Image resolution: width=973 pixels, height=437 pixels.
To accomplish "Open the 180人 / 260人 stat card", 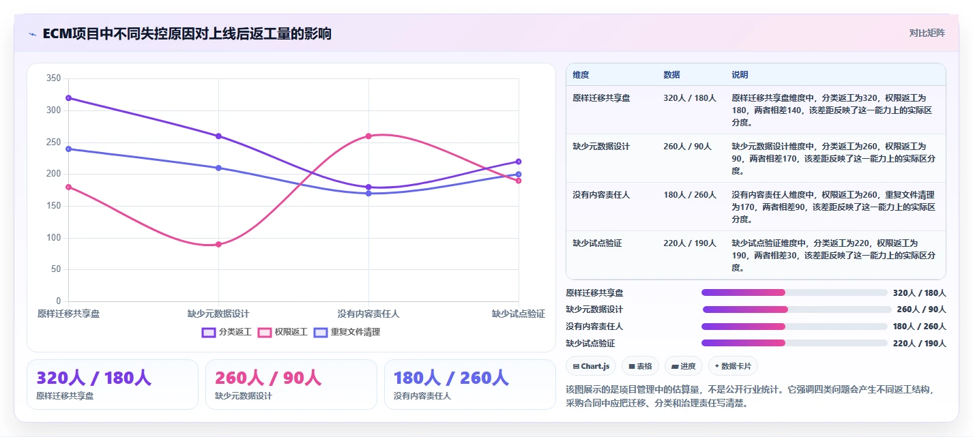I will point(470,385).
